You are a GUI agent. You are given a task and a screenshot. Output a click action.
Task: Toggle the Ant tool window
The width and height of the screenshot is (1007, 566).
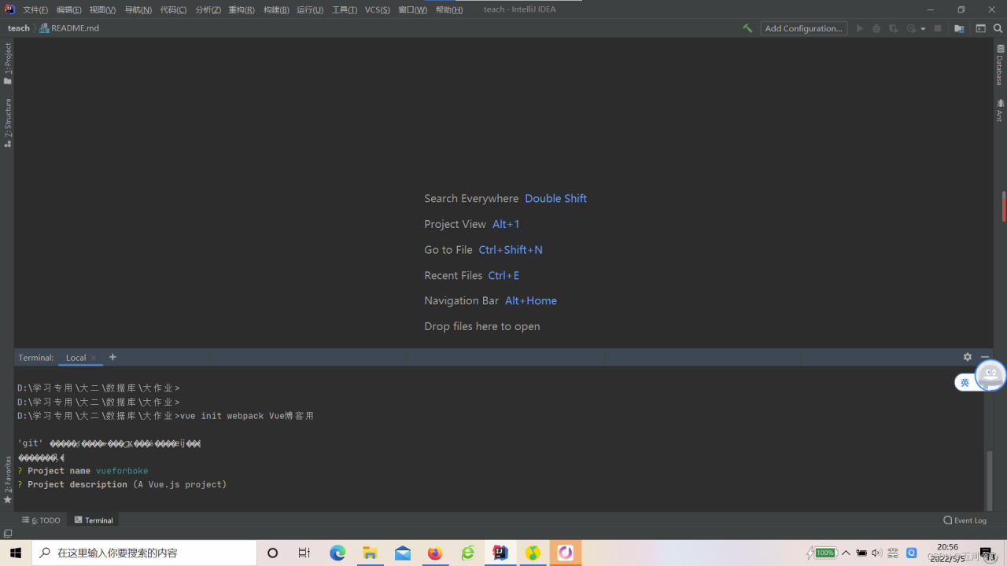coord(1000,110)
